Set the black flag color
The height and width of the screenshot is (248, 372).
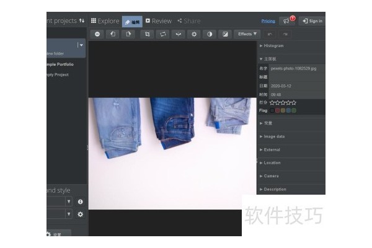[272, 110]
